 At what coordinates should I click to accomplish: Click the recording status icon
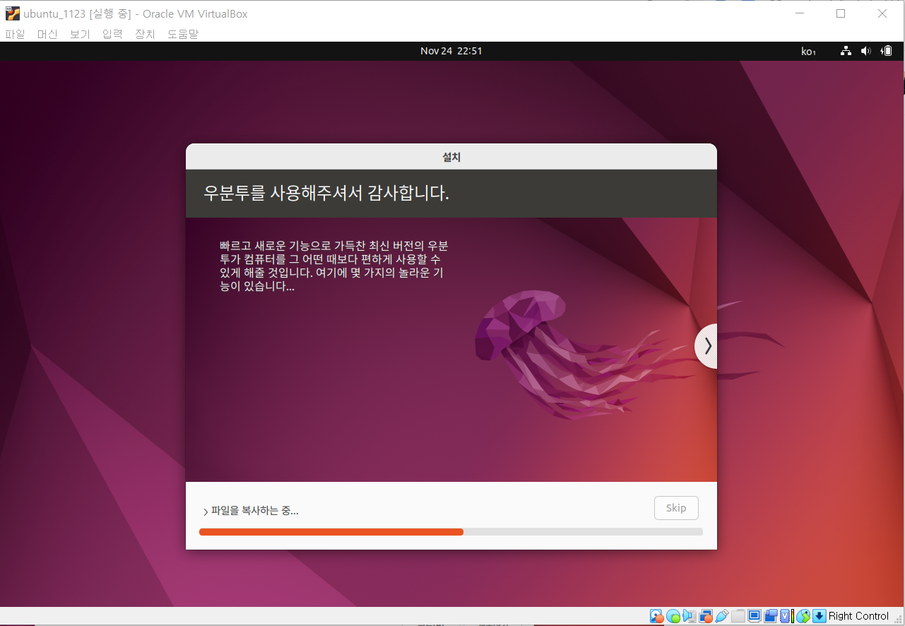[771, 616]
